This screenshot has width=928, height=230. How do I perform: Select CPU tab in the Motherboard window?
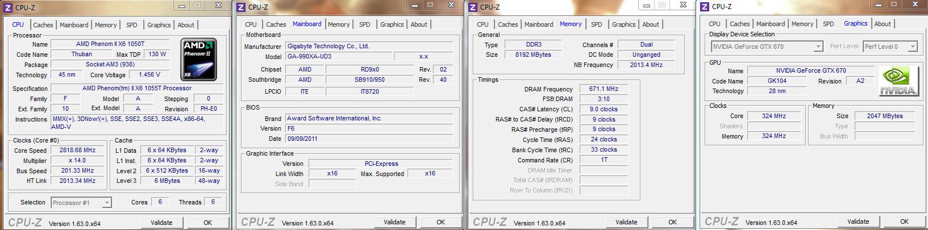point(251,24)
